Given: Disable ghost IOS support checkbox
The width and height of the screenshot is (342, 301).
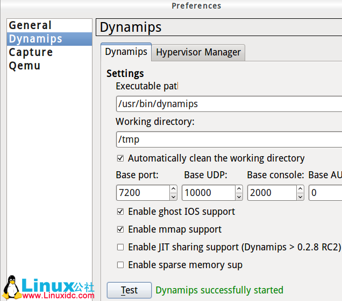Looking at the screenshot, I should coord(120,212).
